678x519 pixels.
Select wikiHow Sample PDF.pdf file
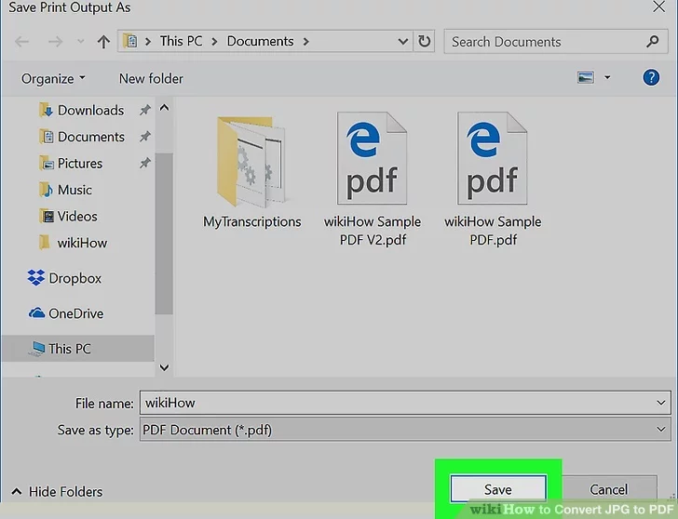point(493,177)
